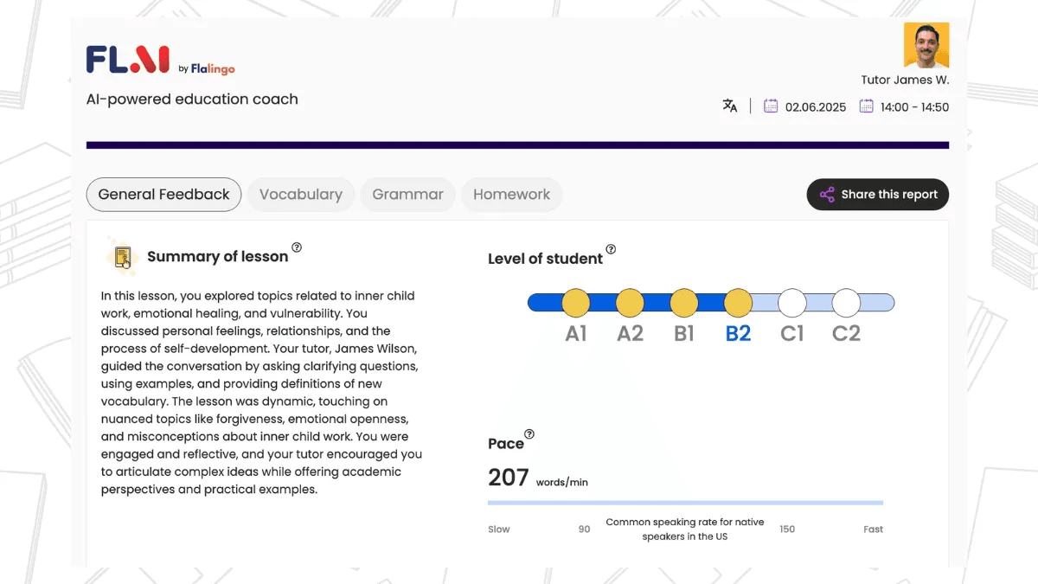Select the A1 level marker
The width and height of the screenshot is (1038, 584).
576,303
